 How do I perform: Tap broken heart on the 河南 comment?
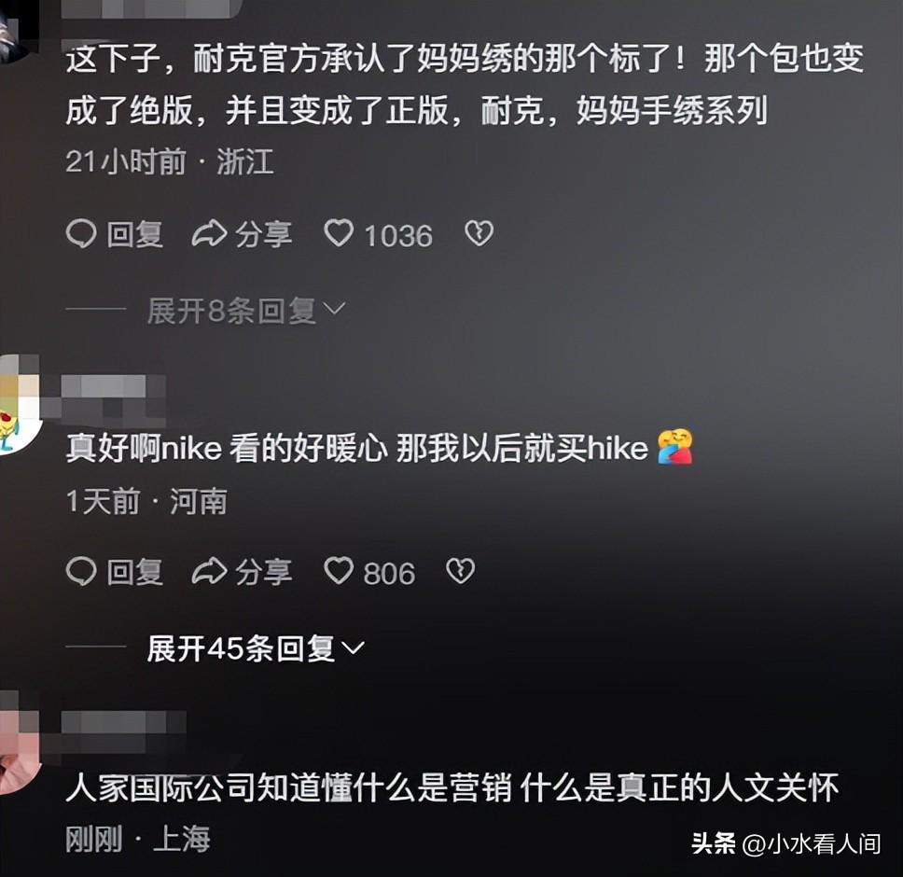(x=460, y=572)
